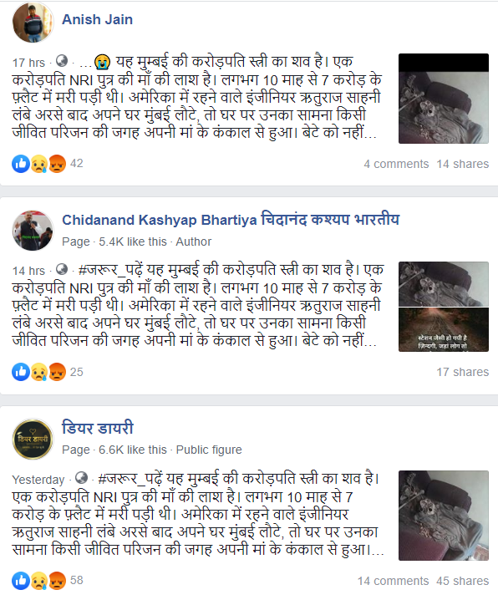The image size is (498, 600).
Task: Click the sad reaction icon on Chidanand's post
Action: 39,372
